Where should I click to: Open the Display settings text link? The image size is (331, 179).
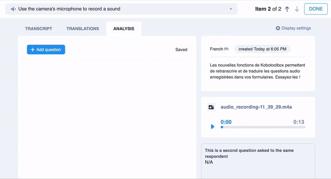tap(296, 28)
